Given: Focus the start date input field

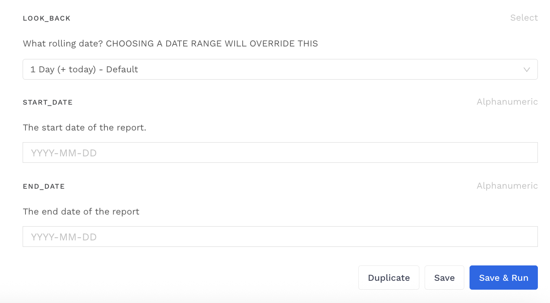Looking at the screenshot, I should 280,153.
